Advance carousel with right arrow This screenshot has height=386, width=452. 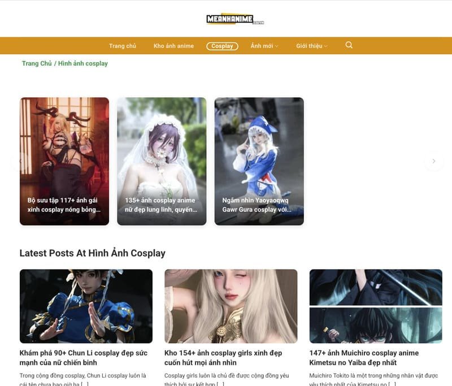[433, 161]
